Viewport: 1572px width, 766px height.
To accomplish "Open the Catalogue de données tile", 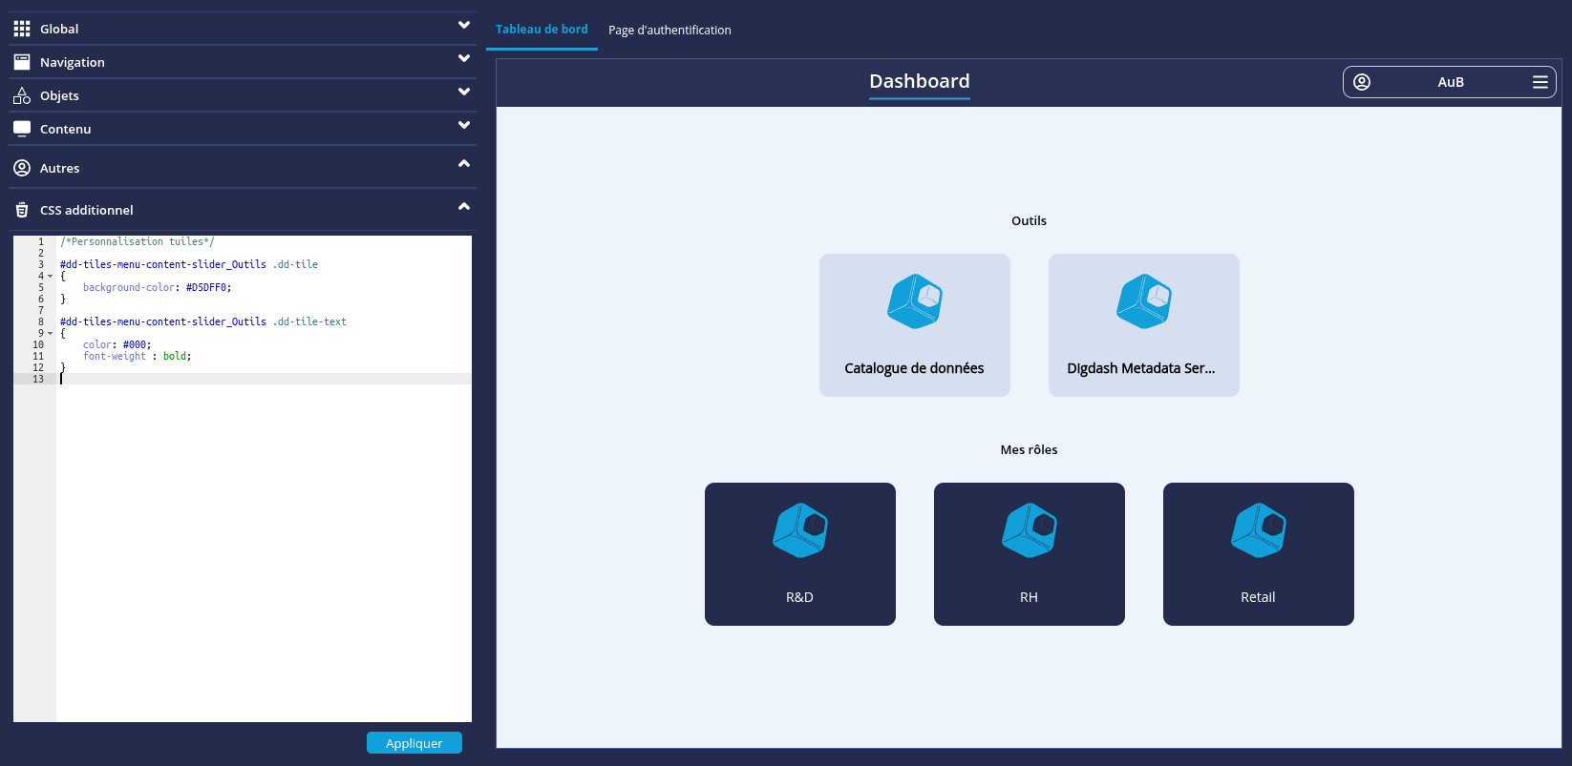I will [x=914, y=324].
